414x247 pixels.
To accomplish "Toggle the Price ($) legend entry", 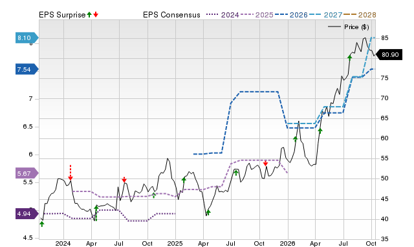I will point(349,27).
